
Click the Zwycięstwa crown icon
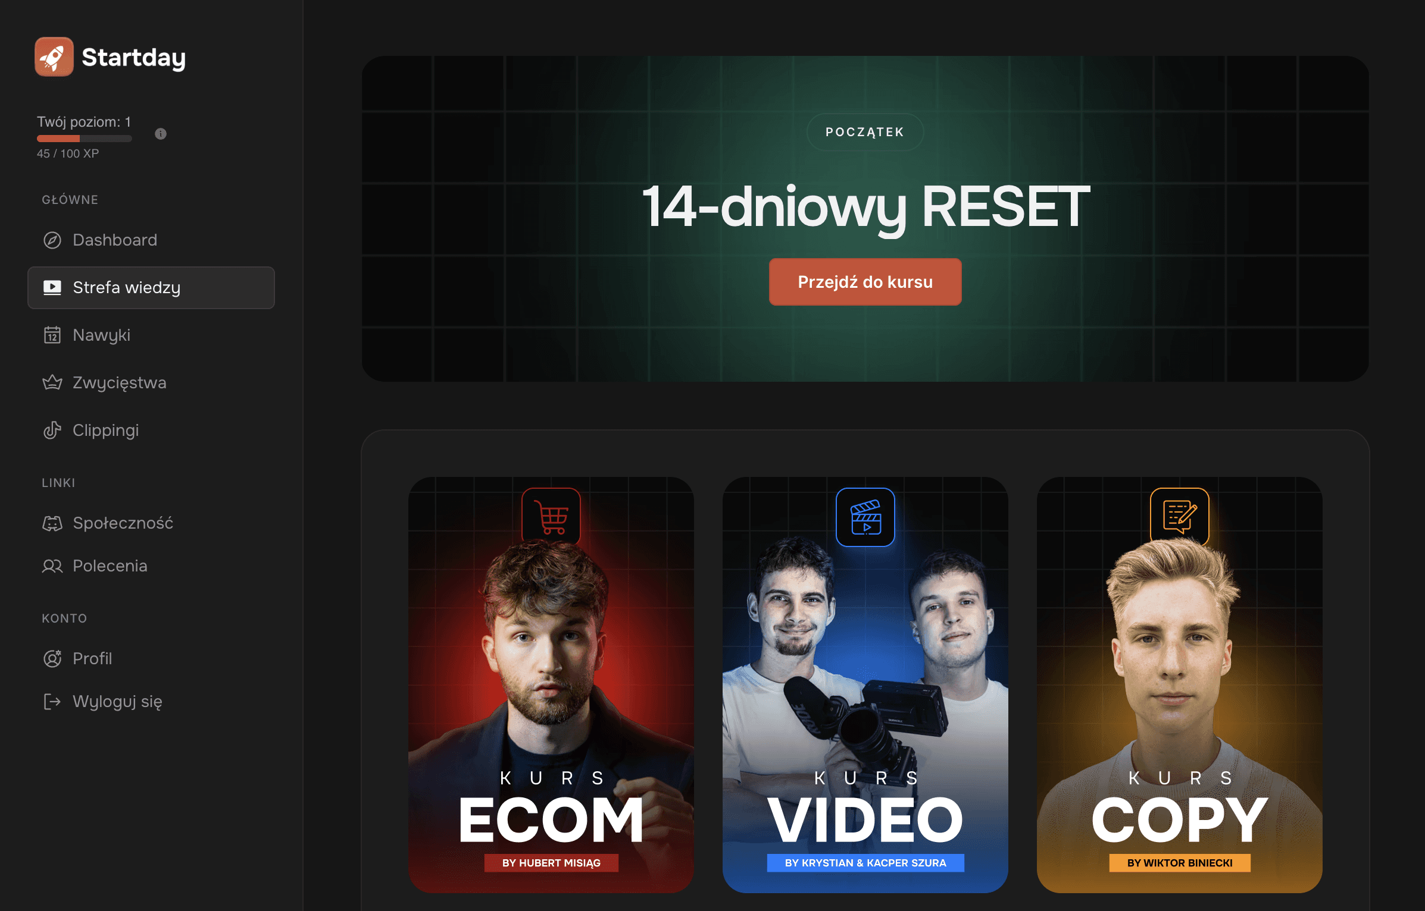click(x=52, y=383)
